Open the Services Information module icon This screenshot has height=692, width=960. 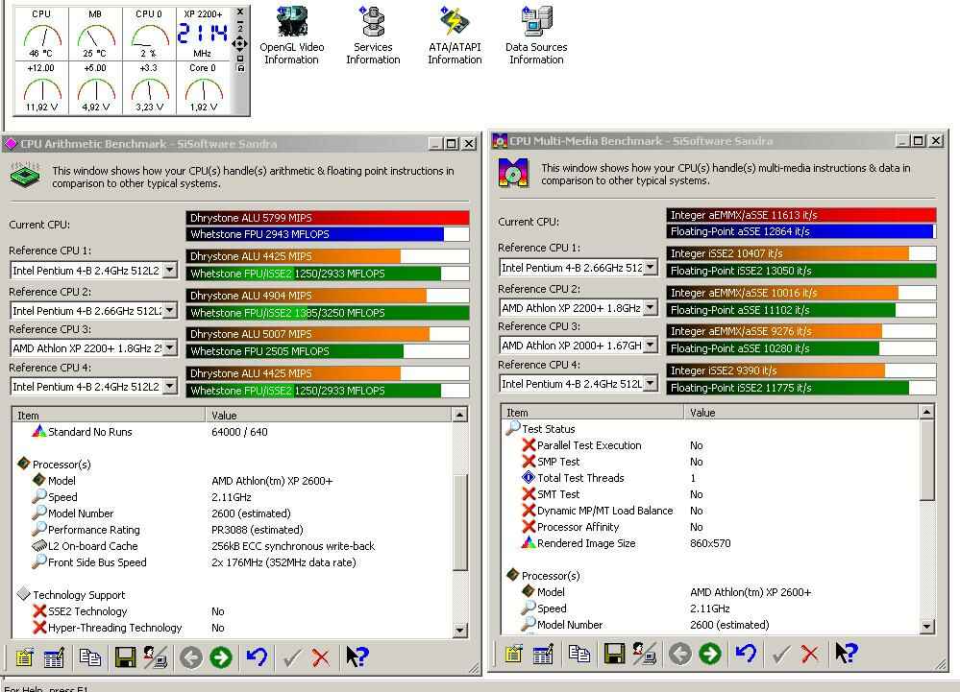click(x=373, y=36)
